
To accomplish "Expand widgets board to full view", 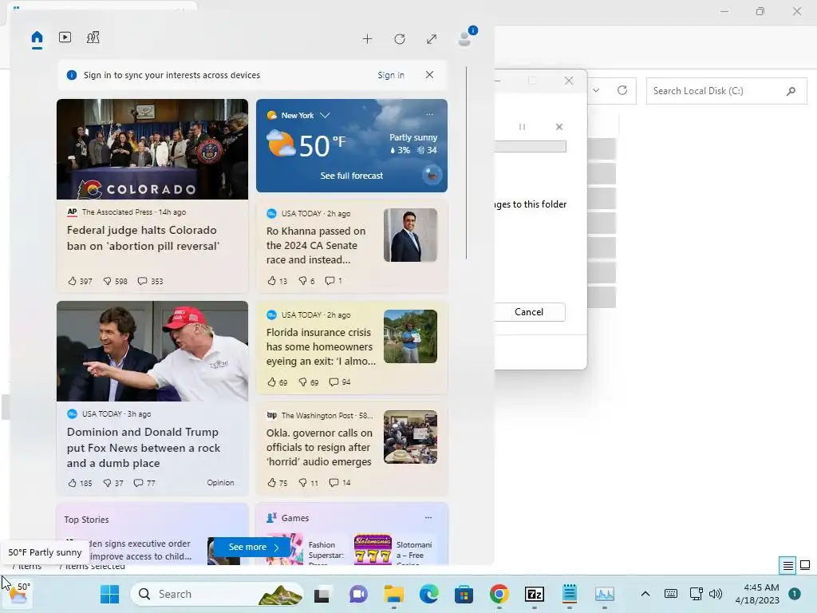I will (432, 39).
